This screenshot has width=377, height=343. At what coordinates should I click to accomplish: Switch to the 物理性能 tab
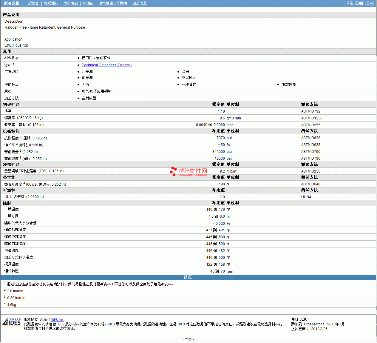(x=51, y=3)
